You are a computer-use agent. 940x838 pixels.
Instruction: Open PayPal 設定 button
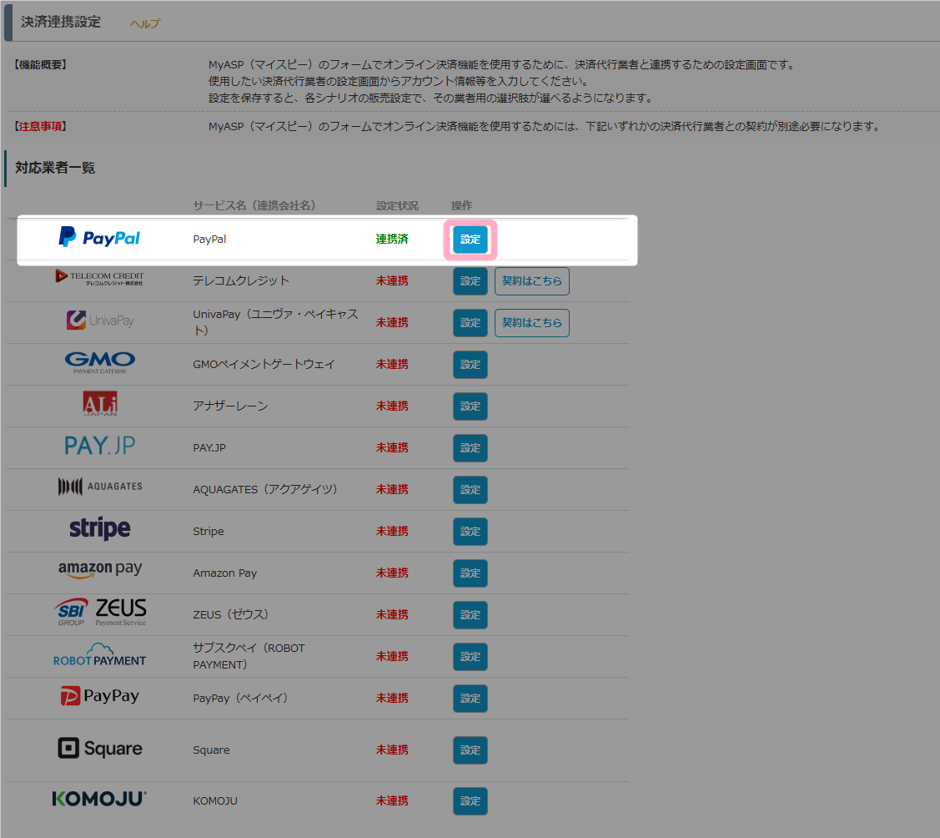[x=470, y=240]
